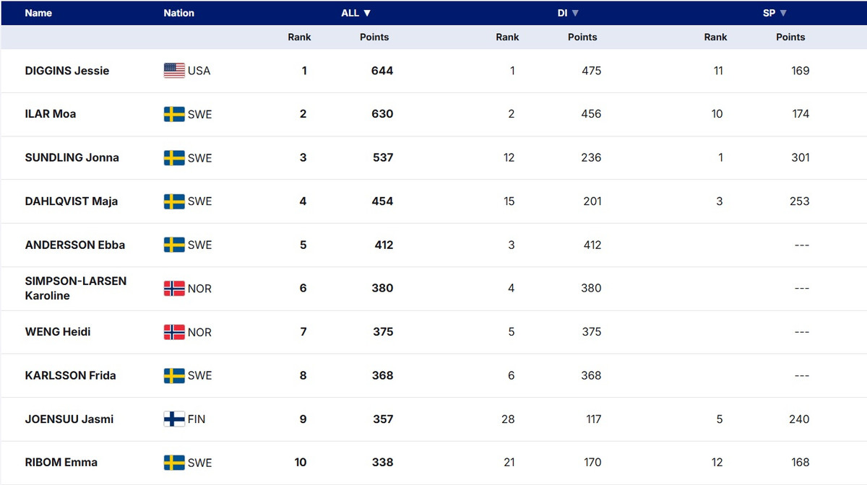The height and width of the screenshot is (485, 867).
Task: Click Norway flag in Weng Heidi row
Action: pos(174,332)
